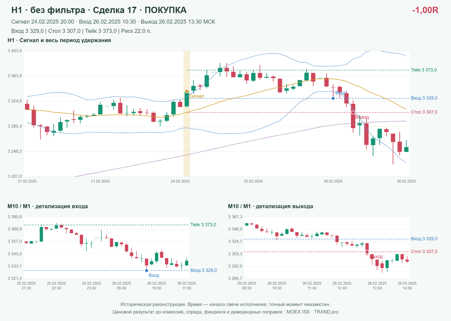Click the 3 260,7 axis label in exit chart
The height and width of the screenshot is (321, 451).
235,279
